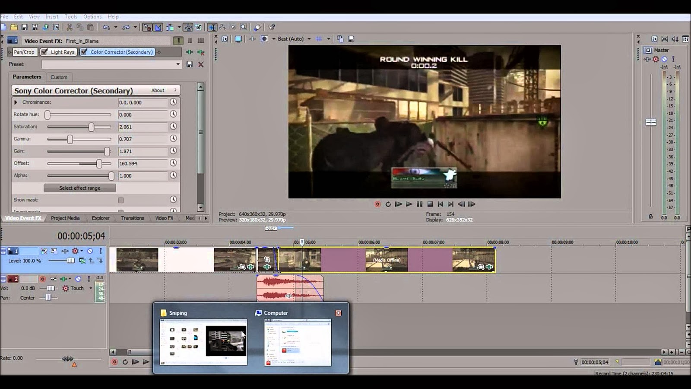
Task: Disable the Color Corrector (Secondary) checkbox
Action: 84,52
